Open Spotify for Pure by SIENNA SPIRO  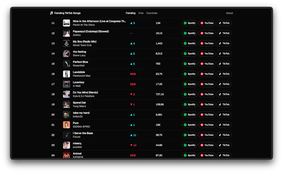click(x=189, y=125)
